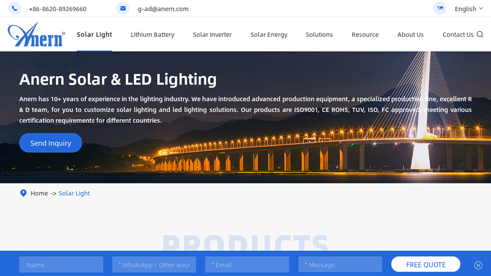Open the Solutions menu
The height and width of the screenshot is (276, 491).
click(319, 34)
